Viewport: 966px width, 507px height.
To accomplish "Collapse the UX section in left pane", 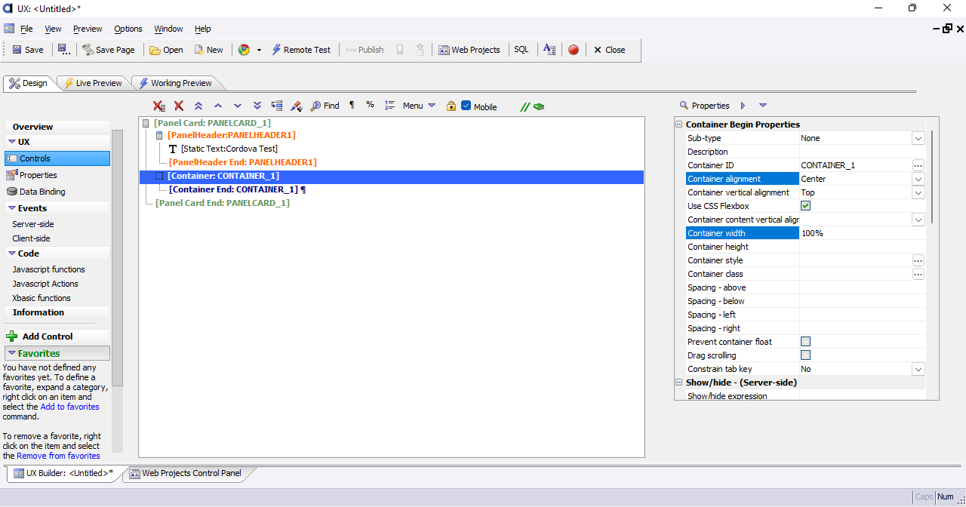I will pos(12,142).
